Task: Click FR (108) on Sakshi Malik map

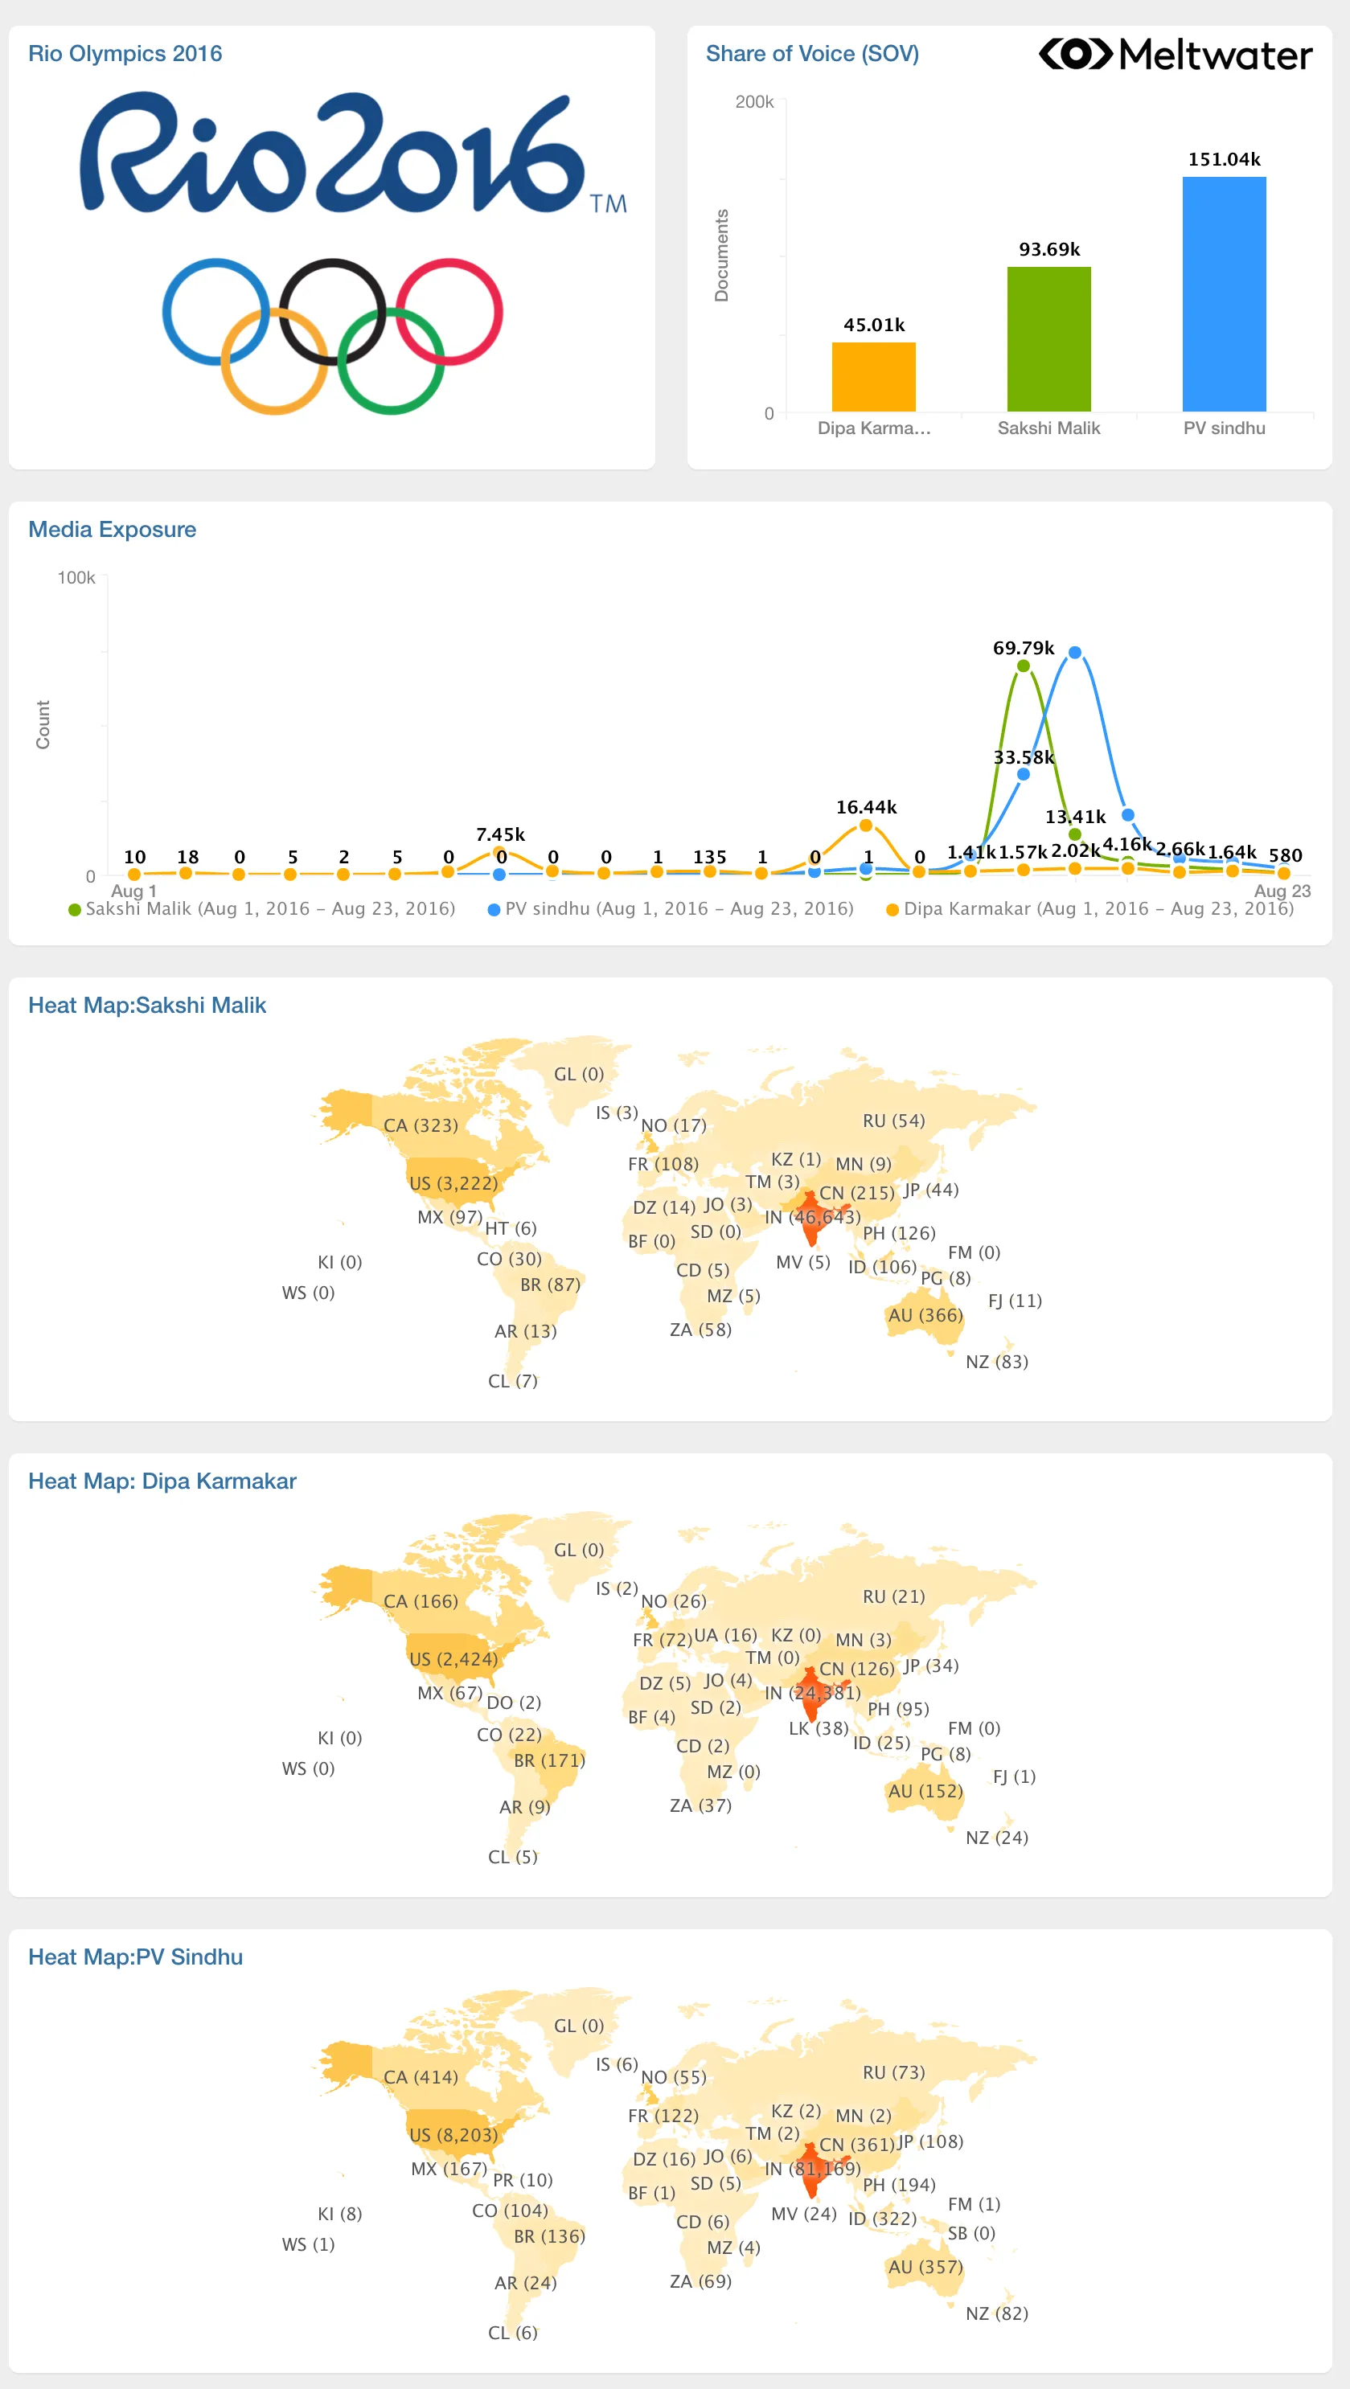Action: pos(663,1164)
